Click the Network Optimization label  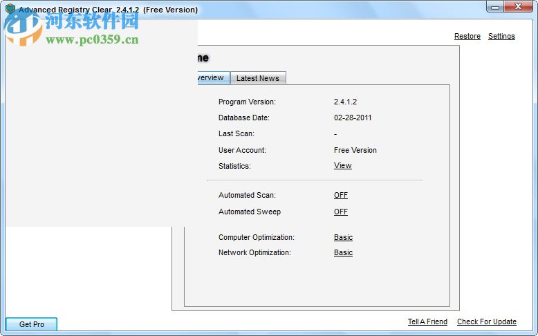[254, 252]
